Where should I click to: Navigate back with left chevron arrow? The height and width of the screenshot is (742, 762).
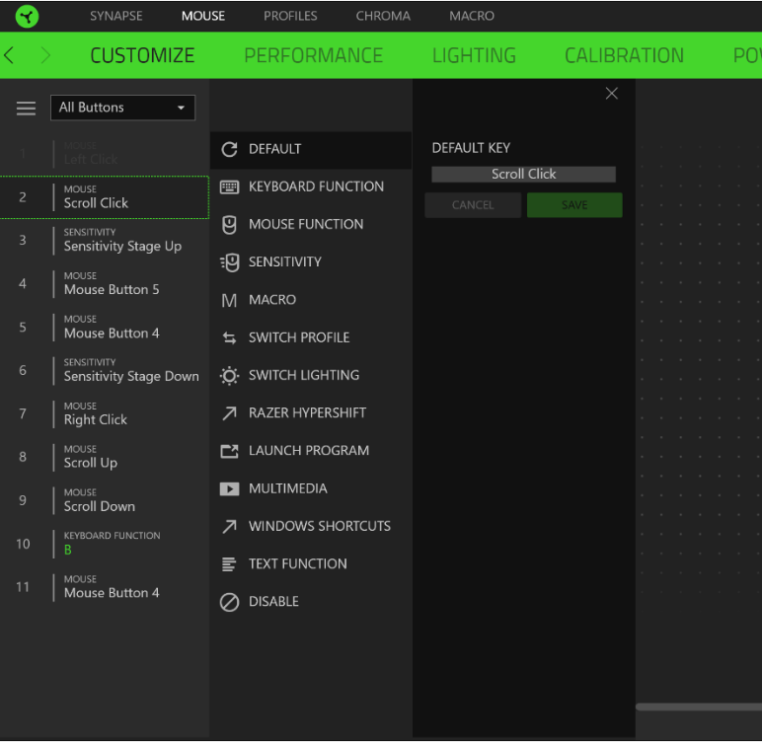coord(10,55)
